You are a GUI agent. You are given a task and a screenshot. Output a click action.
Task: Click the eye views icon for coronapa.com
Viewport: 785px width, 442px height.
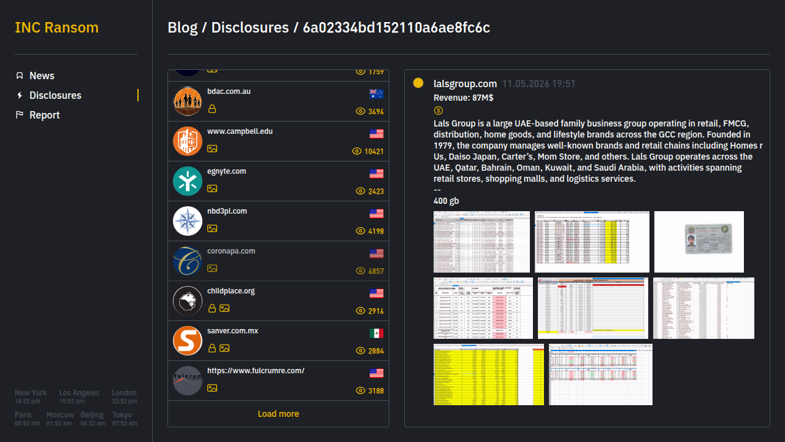pos(361,271)
